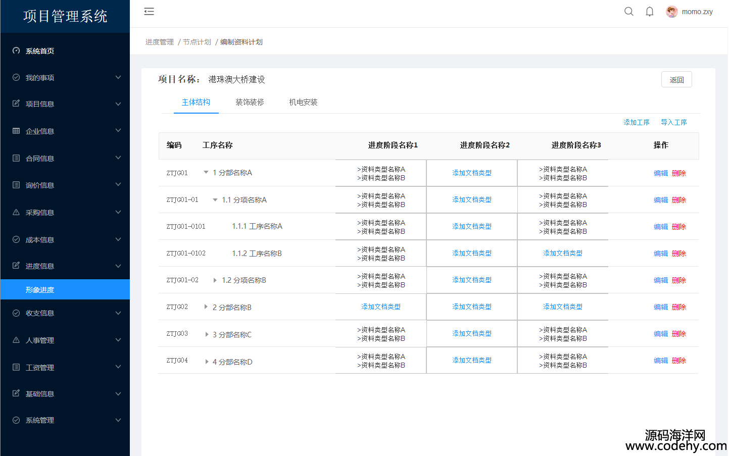Click the 系统管理 check-circle icon
This screenshot has width=729, height=456.
pyautogui.click(x=16, y=420)
